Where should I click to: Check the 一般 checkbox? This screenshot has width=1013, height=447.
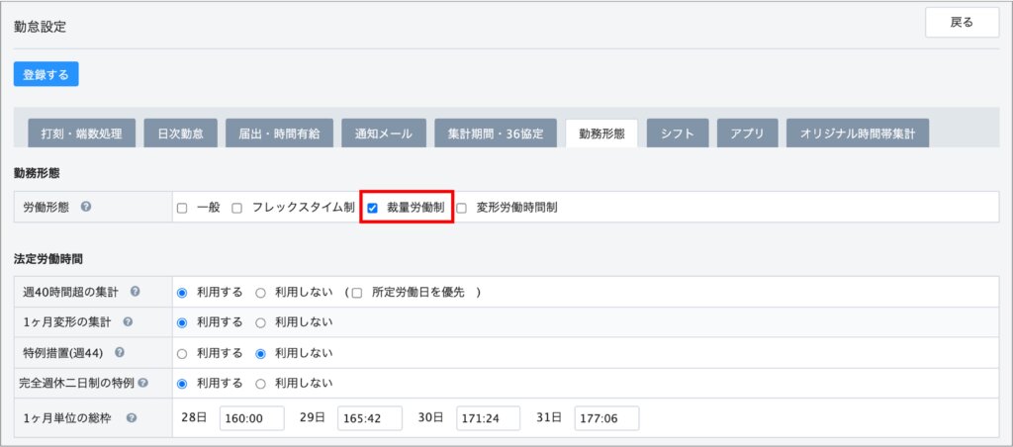tap(182, 209)
